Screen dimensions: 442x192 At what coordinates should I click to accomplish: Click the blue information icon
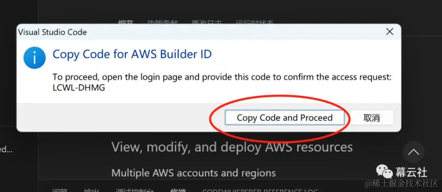pyautogui.click(x=35, y=58)
